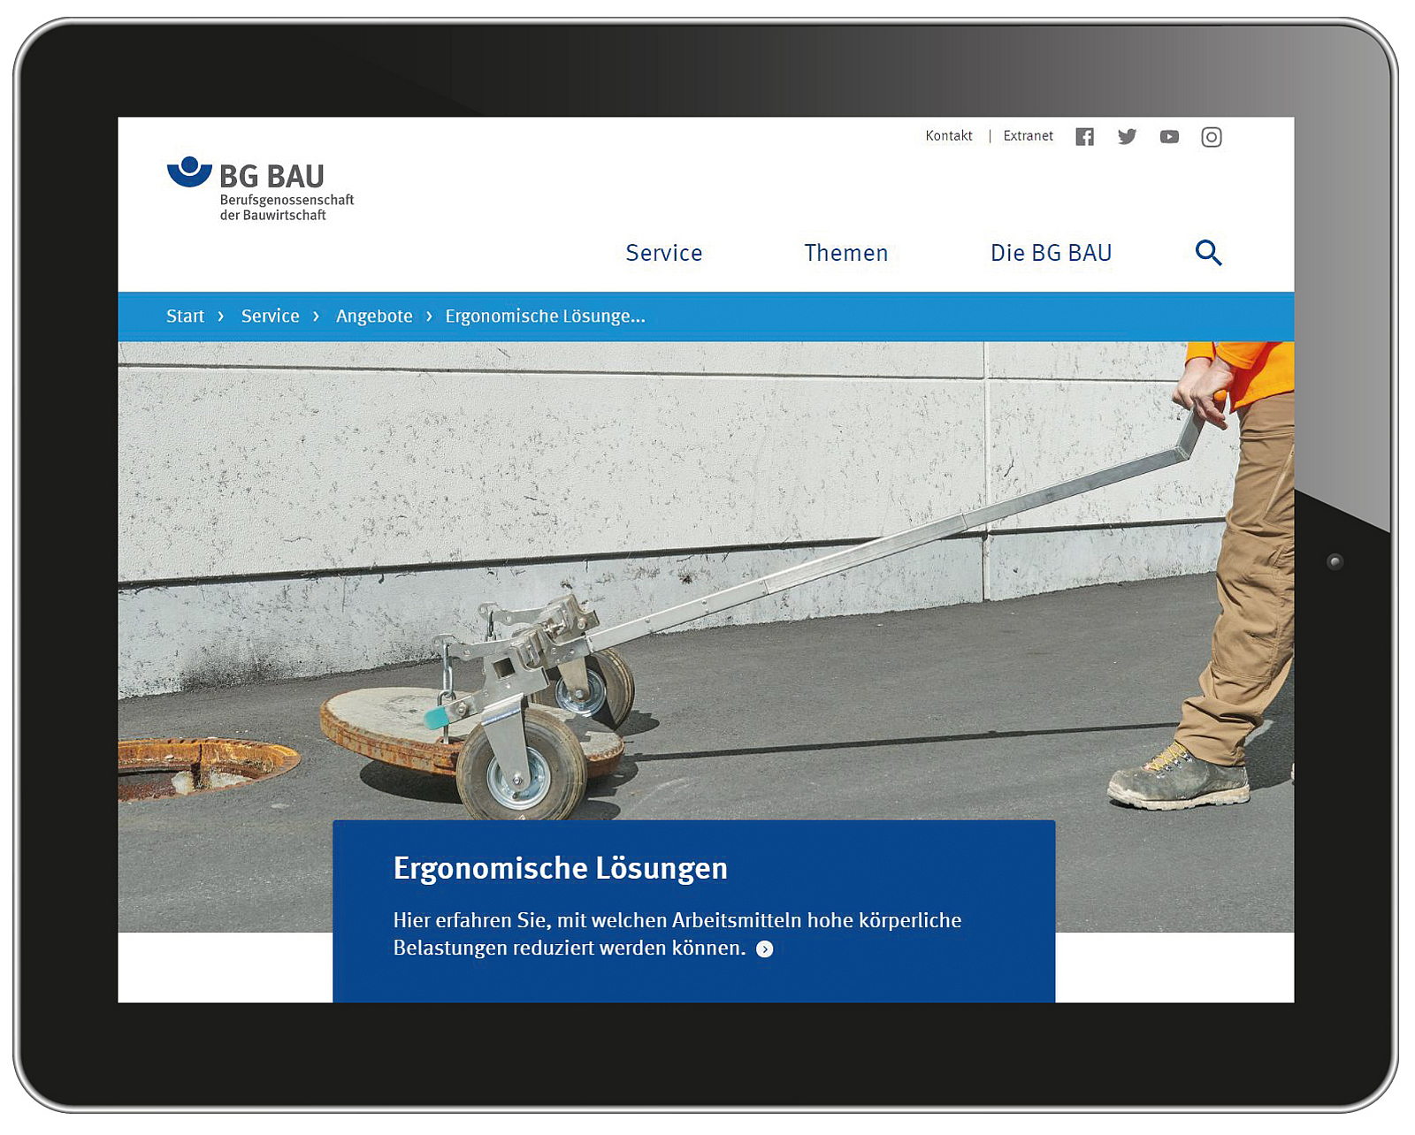Open the Themen navigation menu
Image resolution: width=1415 pixels, height=1135 pixels.
[845, 253]
